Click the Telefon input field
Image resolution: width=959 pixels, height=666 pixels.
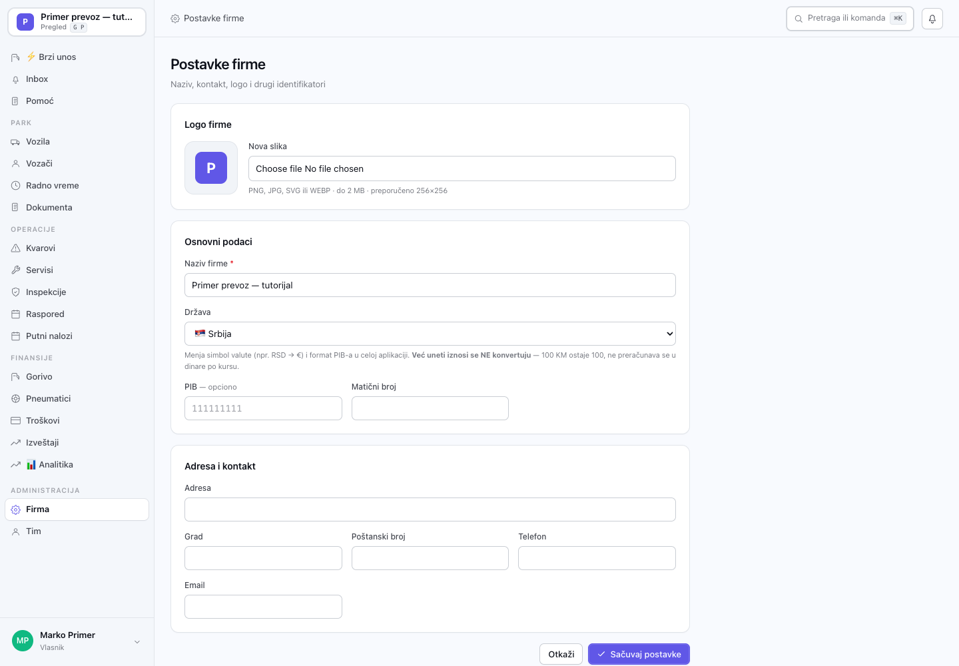pyautogui.click(x=597, y=558)
